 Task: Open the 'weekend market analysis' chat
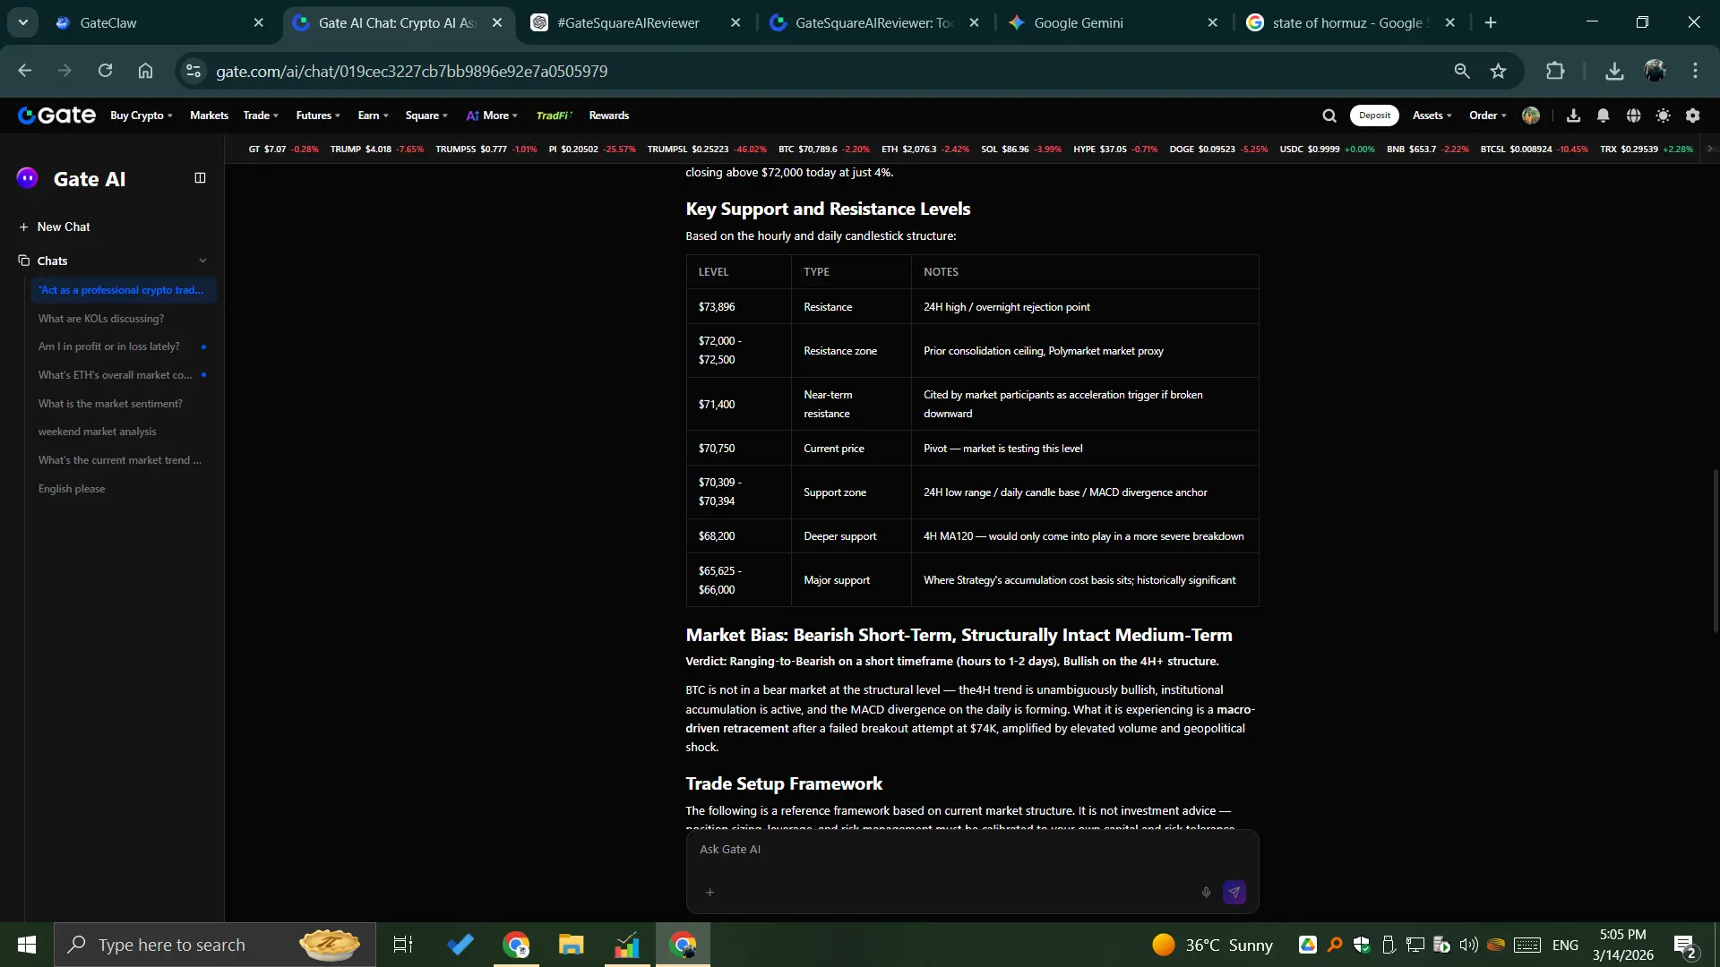pos(97,432)
